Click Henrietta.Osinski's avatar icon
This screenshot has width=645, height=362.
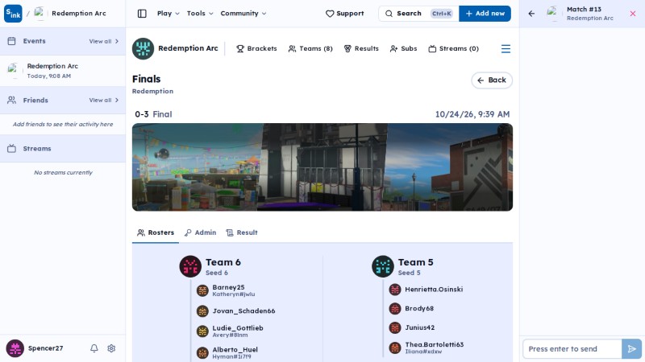click(x=395, y=290)
